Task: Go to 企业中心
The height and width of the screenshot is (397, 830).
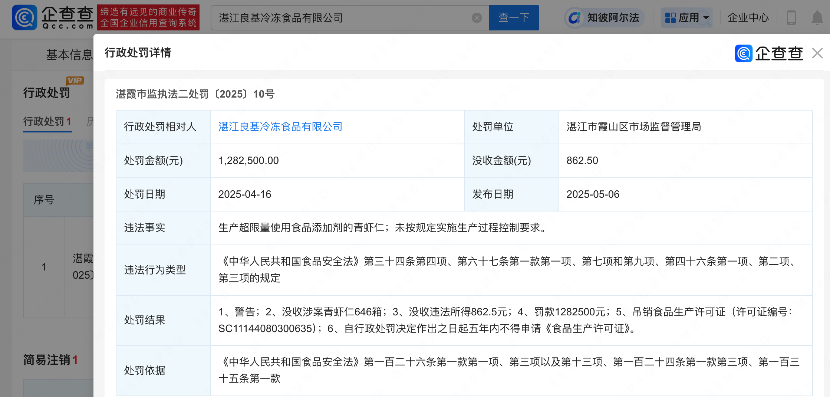Action: click(x=748, y=18)
